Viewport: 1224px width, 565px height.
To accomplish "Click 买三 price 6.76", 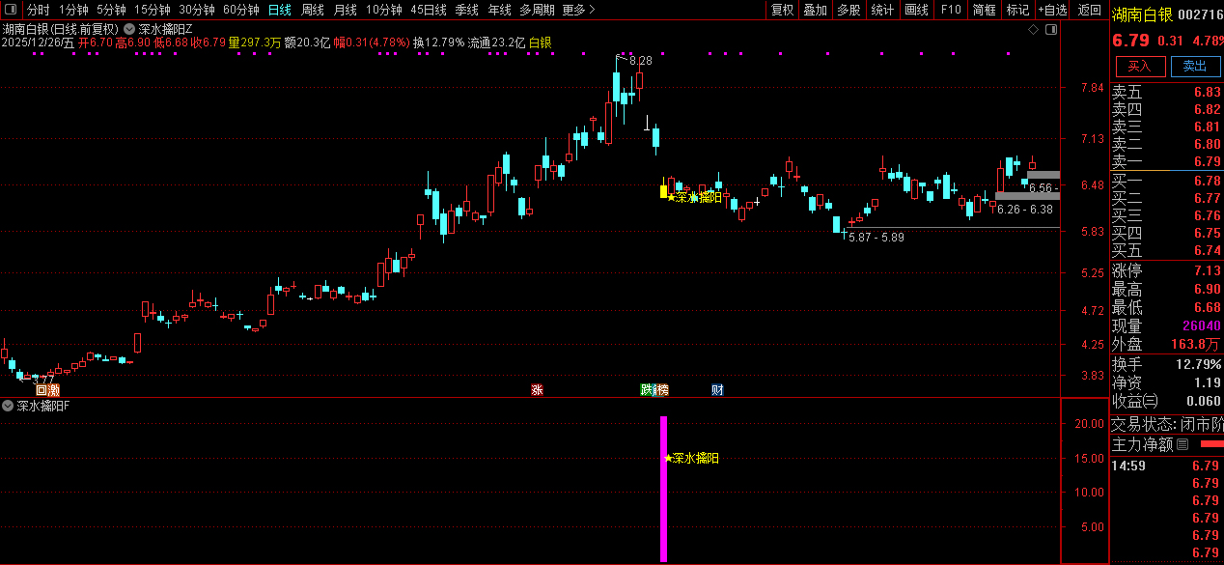I will coord(1207,215).
